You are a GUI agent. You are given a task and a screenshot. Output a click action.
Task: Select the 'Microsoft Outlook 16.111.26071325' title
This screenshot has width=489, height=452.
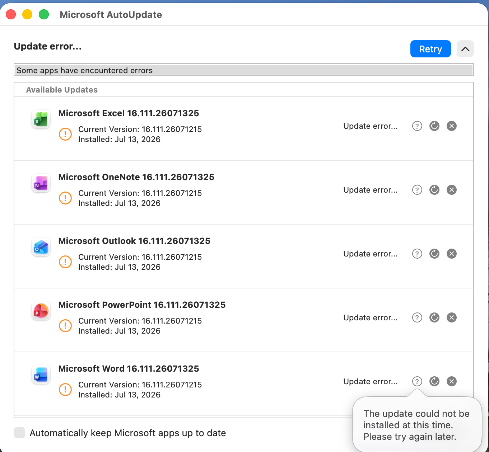tap(134, 241)
